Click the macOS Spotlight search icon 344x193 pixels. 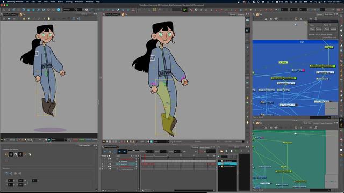316,1
